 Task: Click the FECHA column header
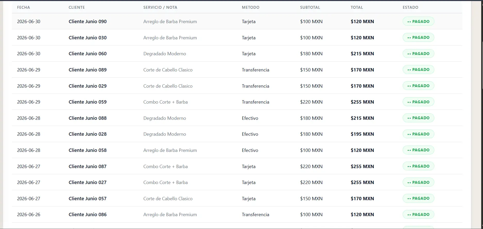(x=23, y=7)
